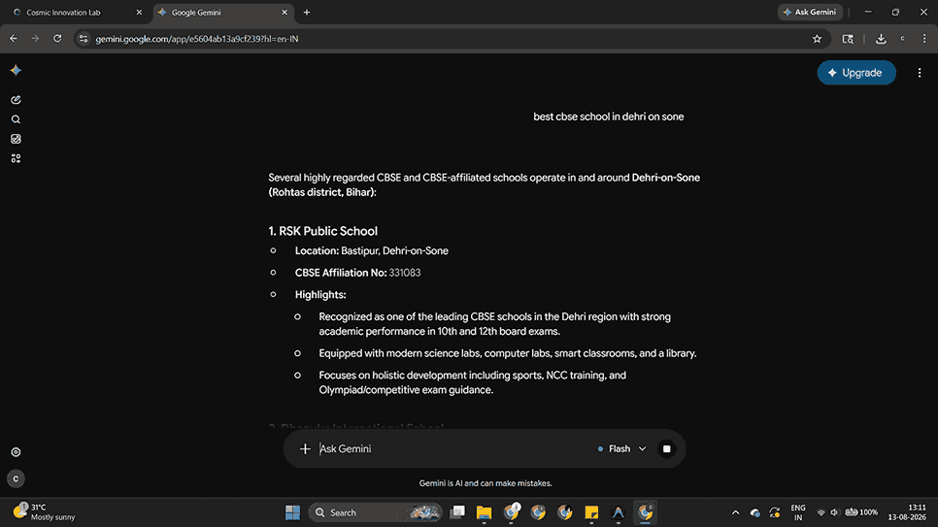
Task: Go forward with browser forward arrow
Action: coord(35,39)
